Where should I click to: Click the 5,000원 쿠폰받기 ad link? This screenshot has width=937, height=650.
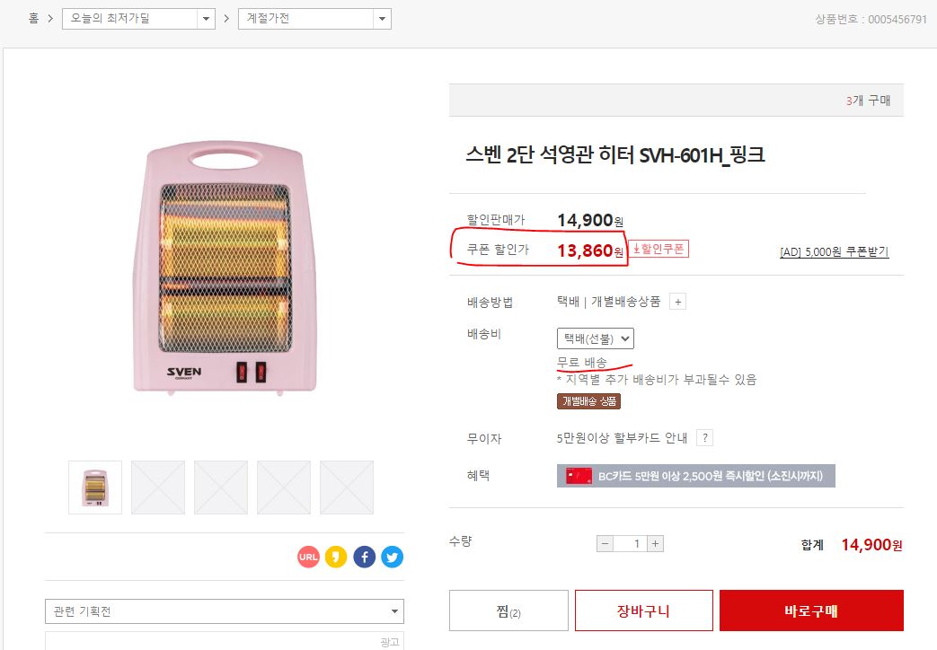(834, 252)
